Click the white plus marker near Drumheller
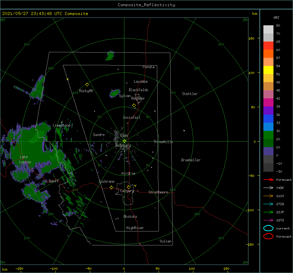Viewport: 293px width, 273px height. 184,130
